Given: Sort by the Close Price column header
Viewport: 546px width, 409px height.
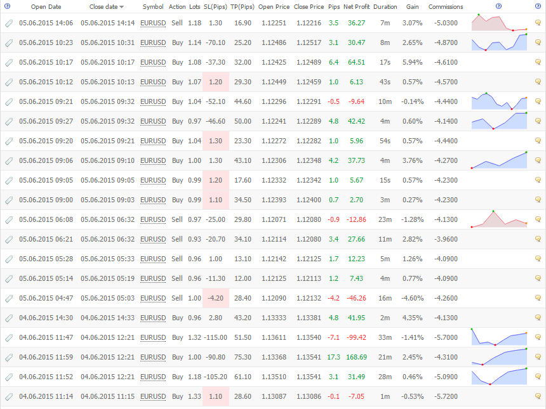Looking at the screenshot, I should coord(309,6).
